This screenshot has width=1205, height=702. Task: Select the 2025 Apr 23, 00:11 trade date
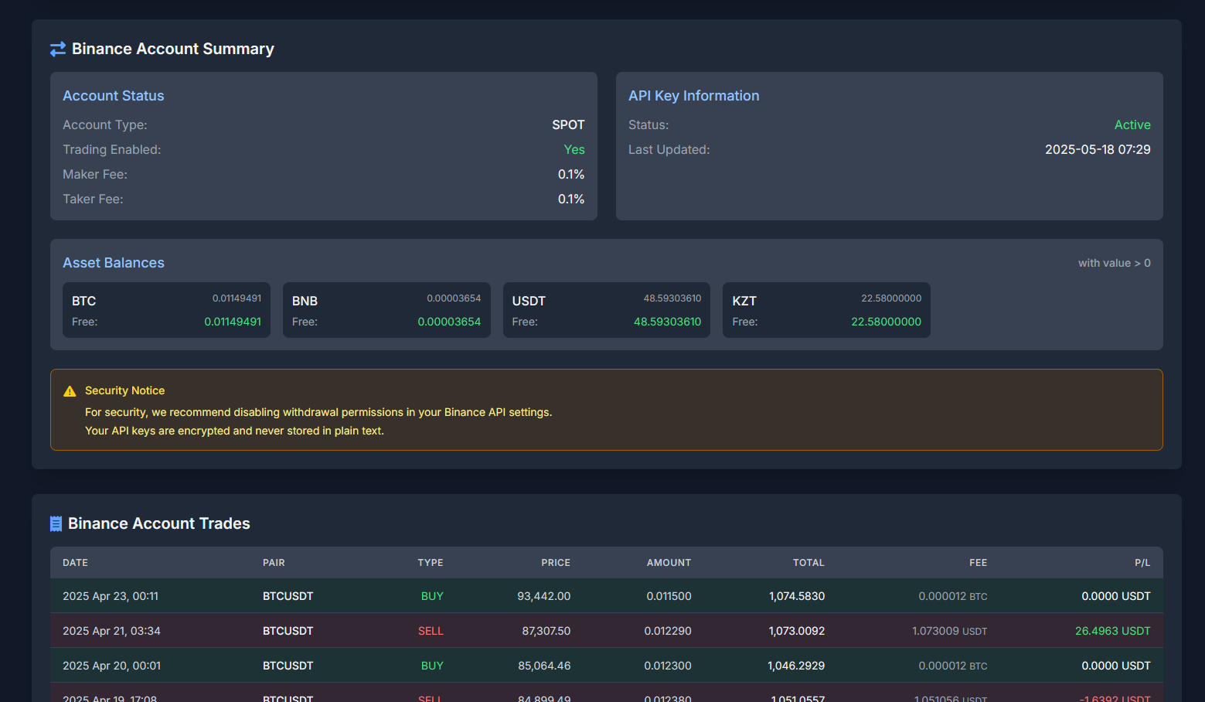click(111, 596)
